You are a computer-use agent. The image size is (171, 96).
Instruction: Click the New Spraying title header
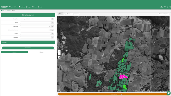[x=28, y=15]
